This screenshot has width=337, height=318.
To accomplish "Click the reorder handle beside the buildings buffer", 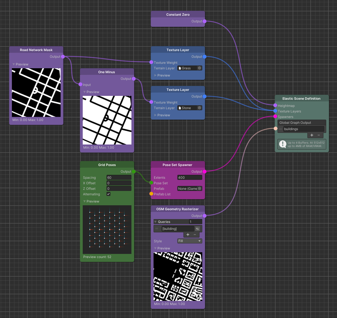I will coord(280,129).
